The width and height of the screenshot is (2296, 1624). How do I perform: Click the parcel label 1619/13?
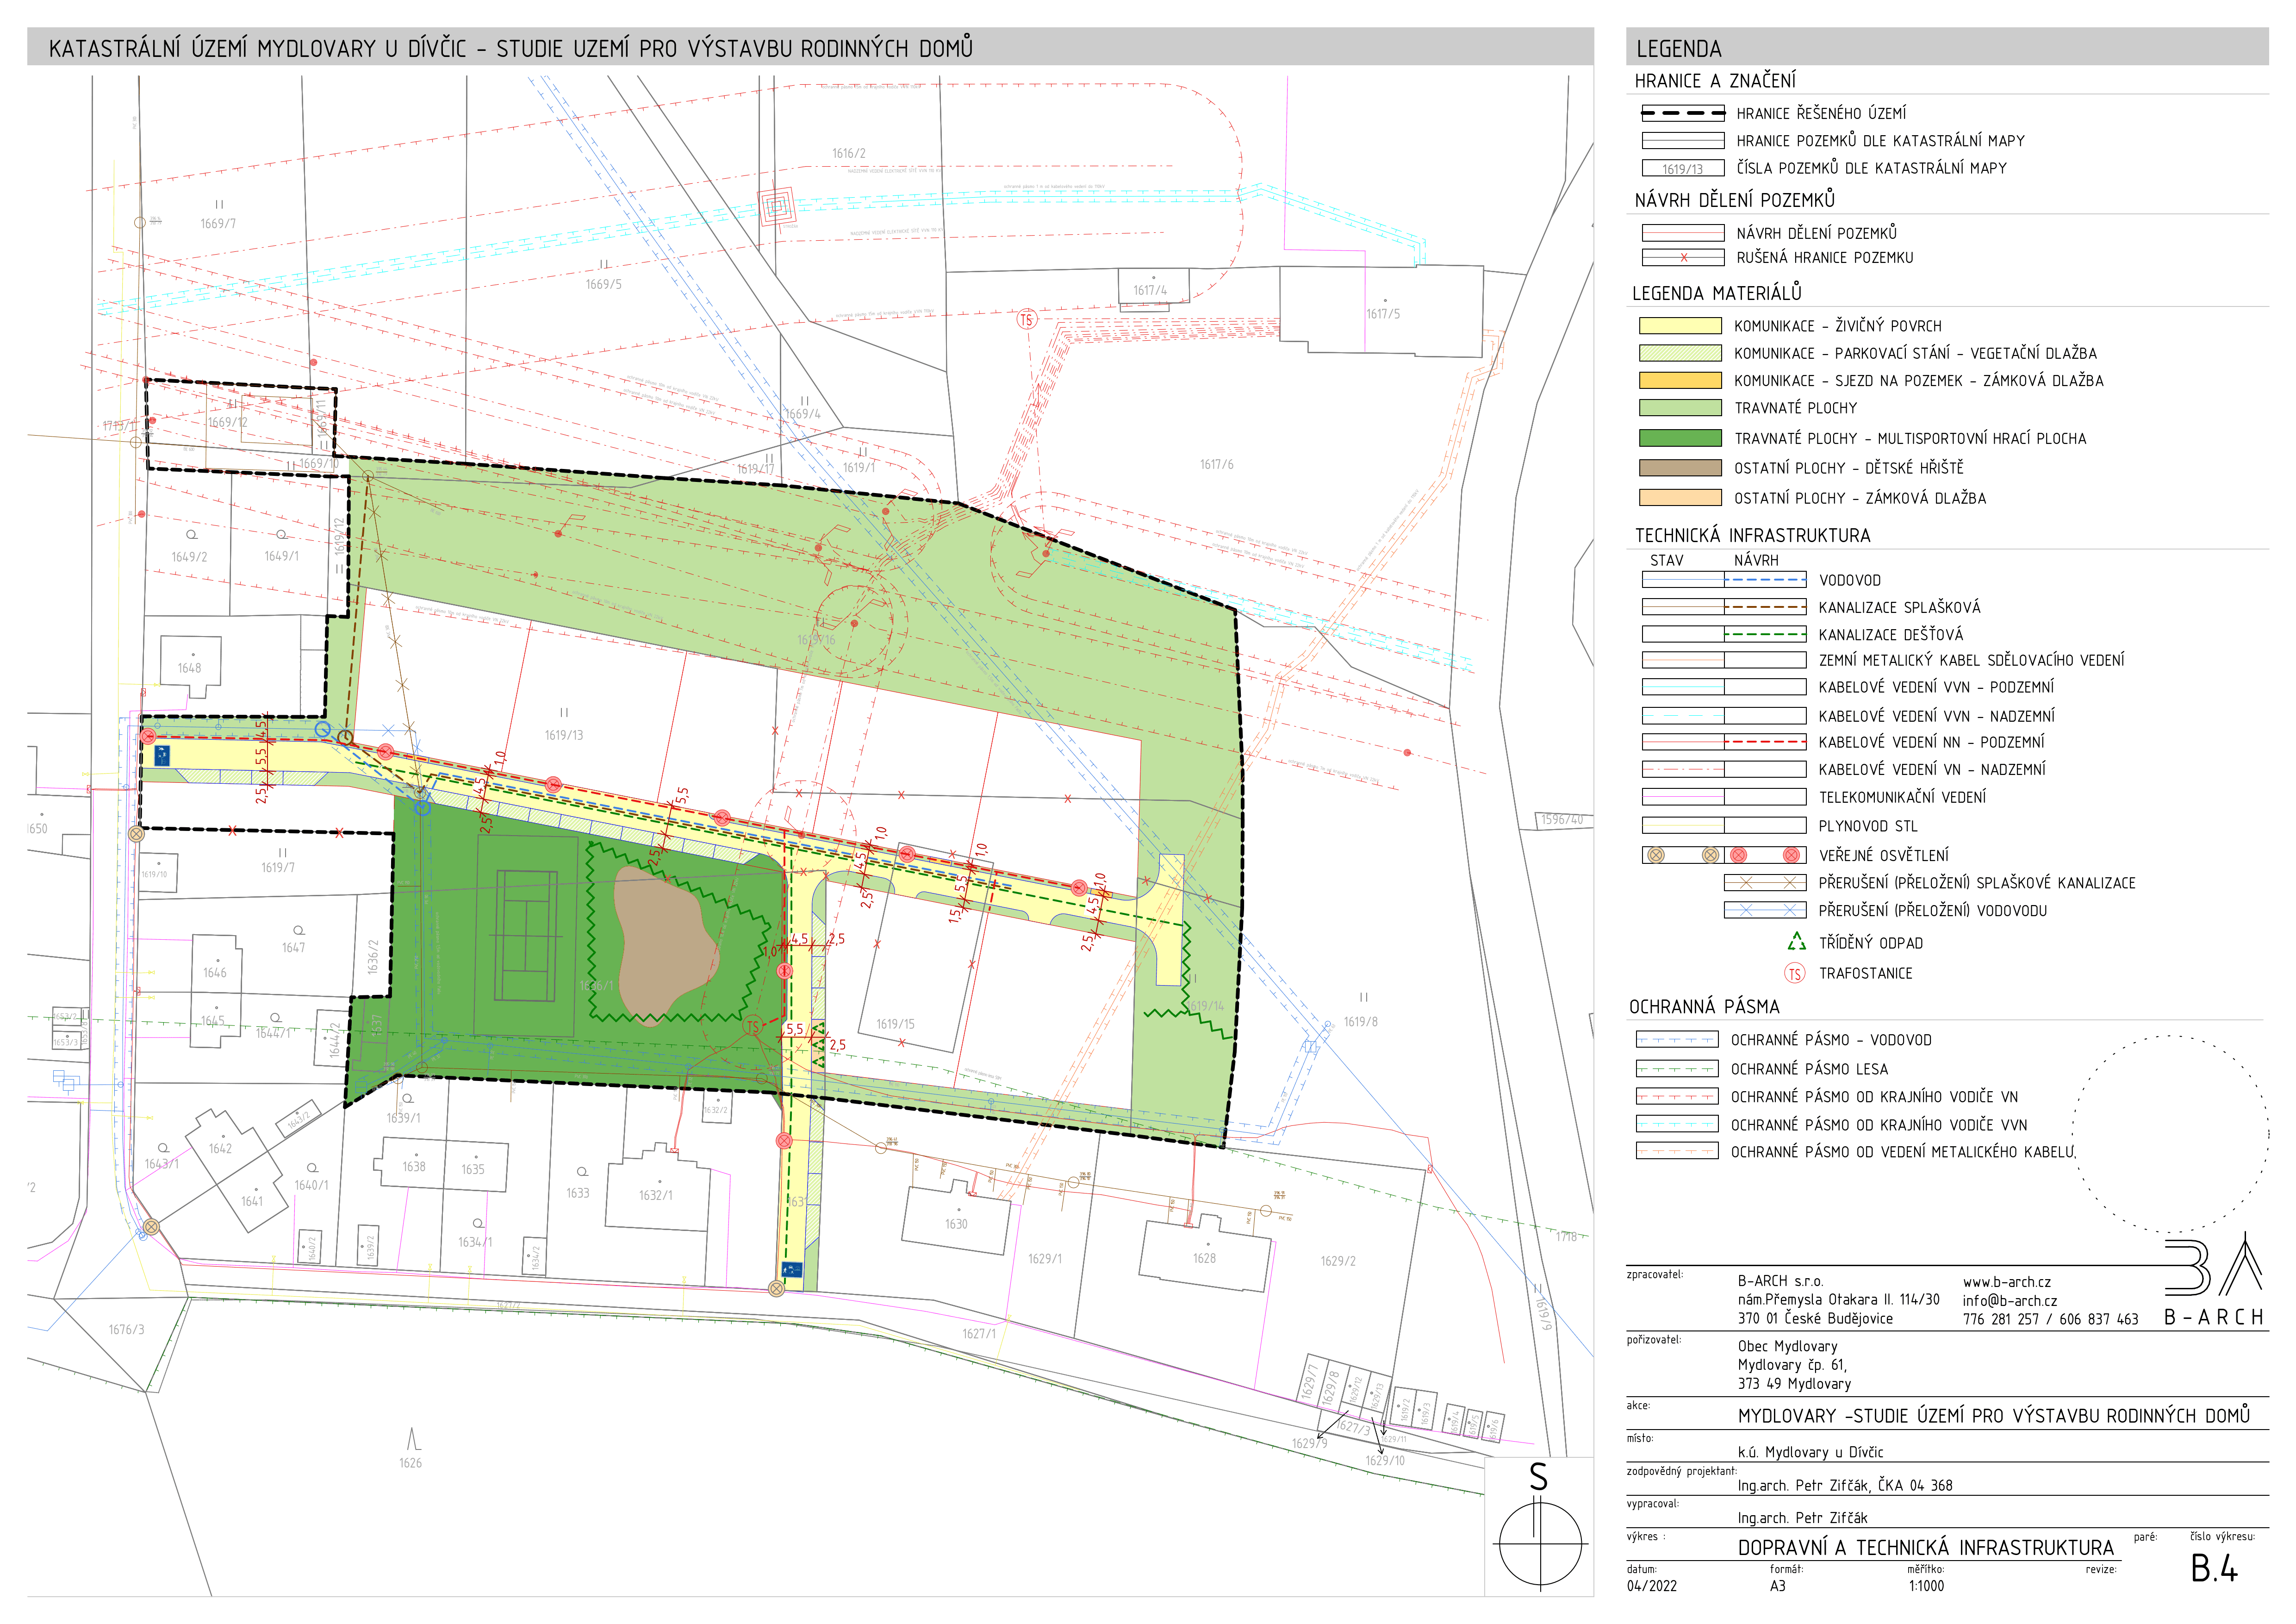pos(564,735)
